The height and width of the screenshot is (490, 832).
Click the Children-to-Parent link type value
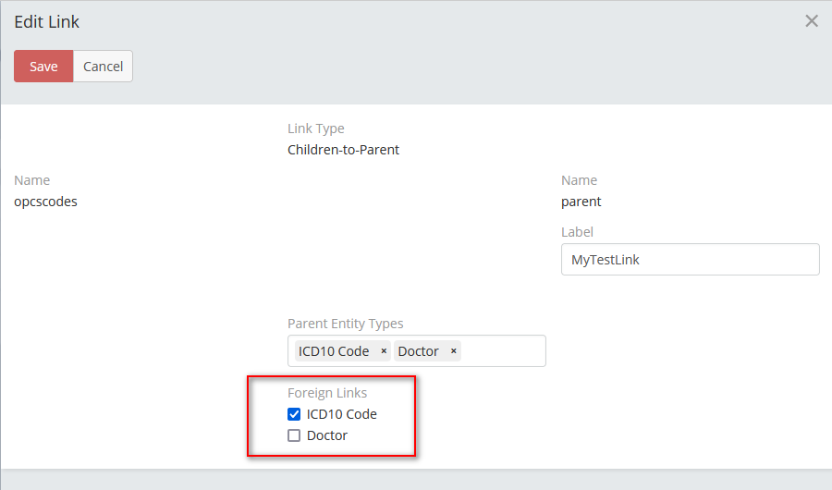click(343, 150)
